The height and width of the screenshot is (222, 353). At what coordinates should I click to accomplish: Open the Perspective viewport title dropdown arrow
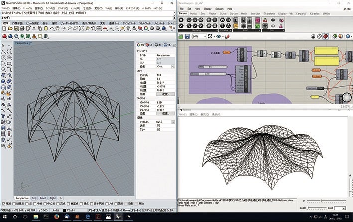31,43
